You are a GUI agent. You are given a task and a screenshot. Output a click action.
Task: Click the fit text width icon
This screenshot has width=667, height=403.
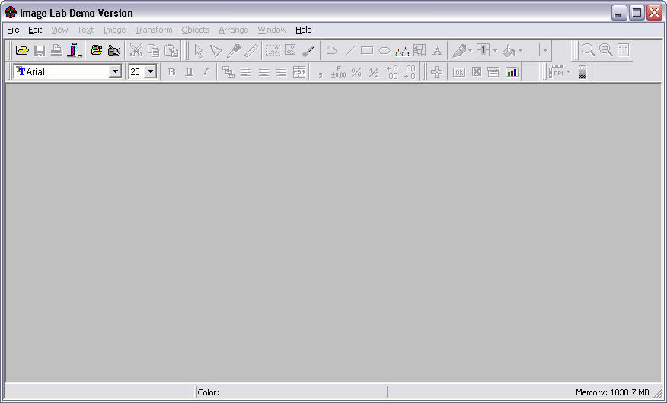tap(299, 71)
